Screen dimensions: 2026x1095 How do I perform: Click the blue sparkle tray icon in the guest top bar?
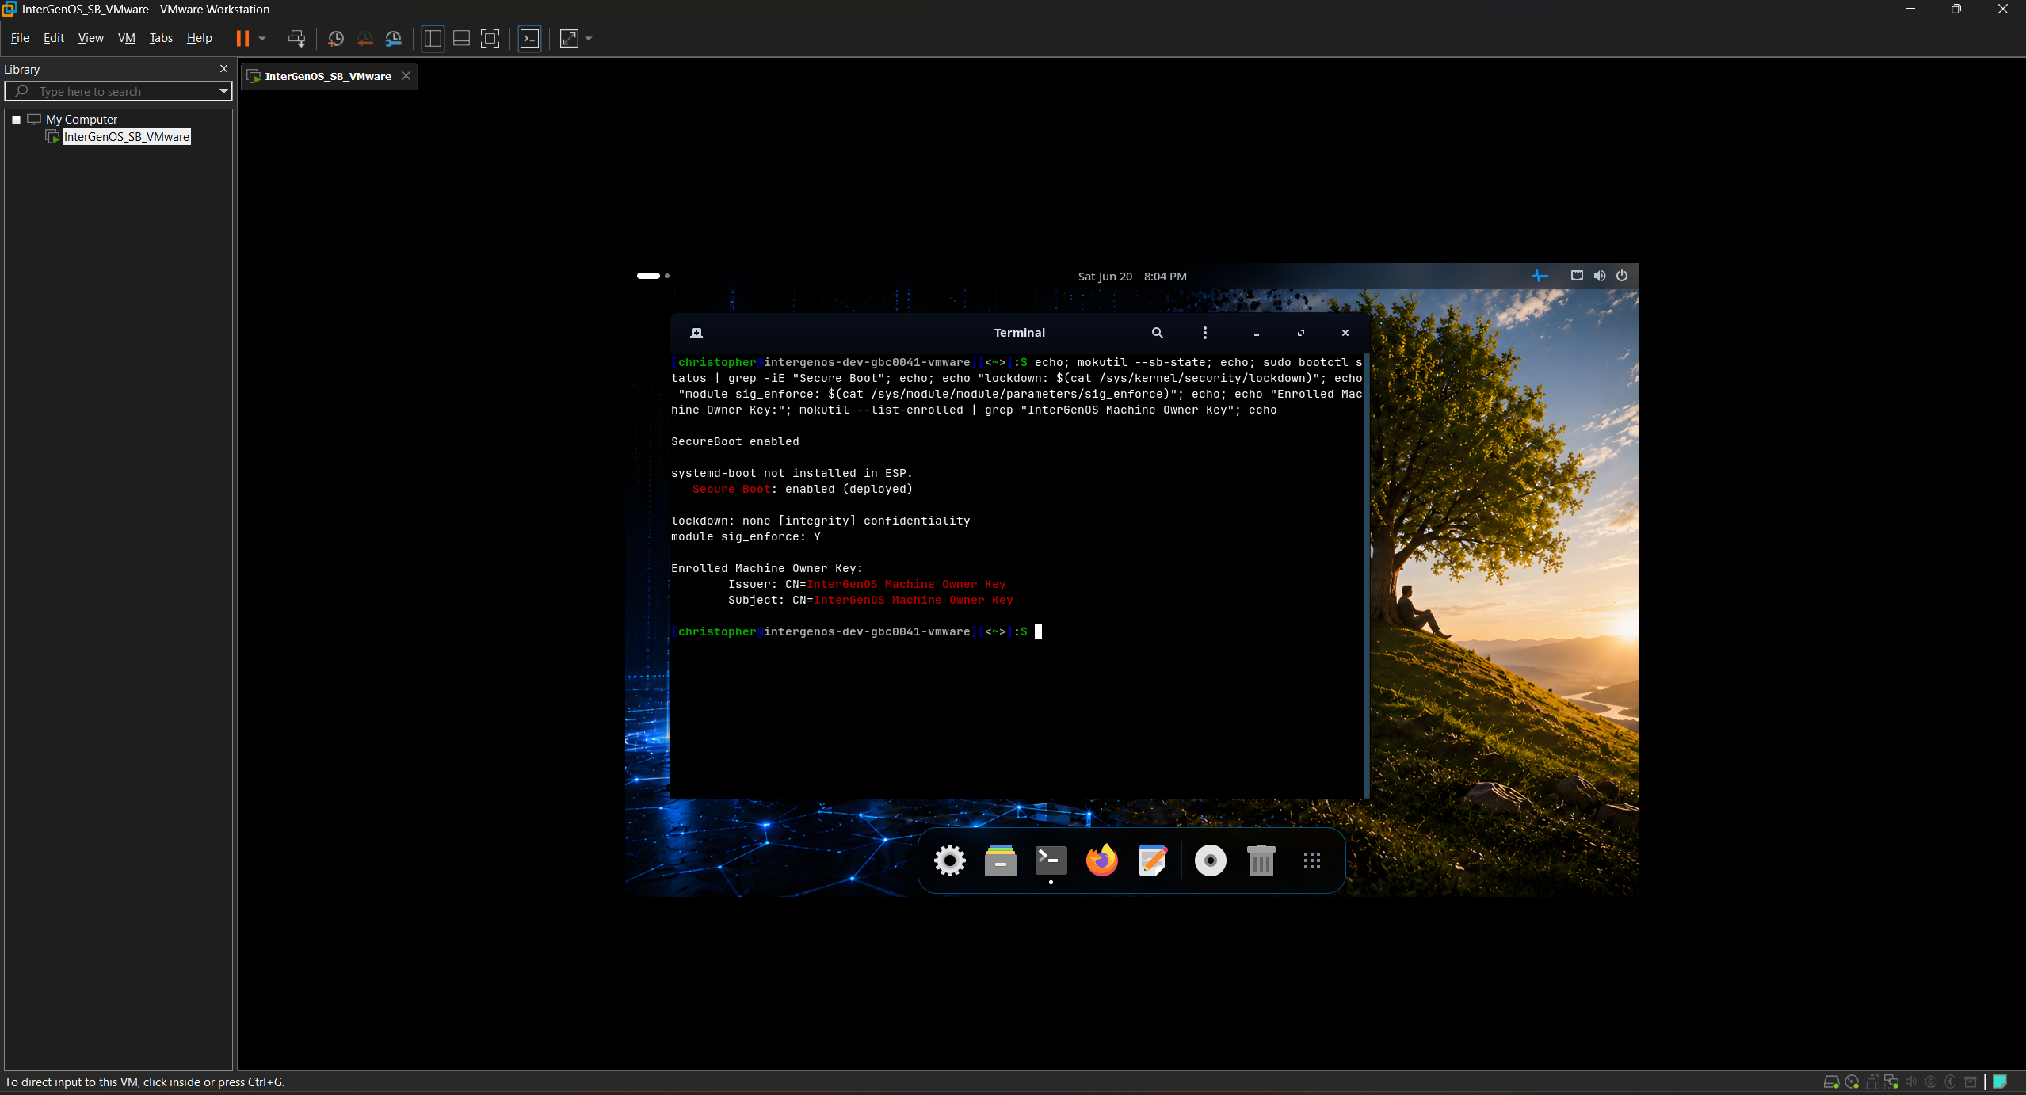(1540, 276)
